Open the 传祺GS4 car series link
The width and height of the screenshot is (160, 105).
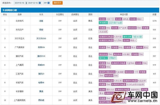coord(41,47)
